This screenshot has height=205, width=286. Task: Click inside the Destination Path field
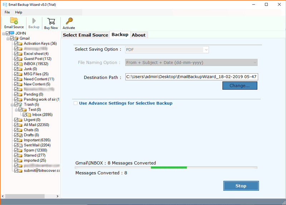192,77
